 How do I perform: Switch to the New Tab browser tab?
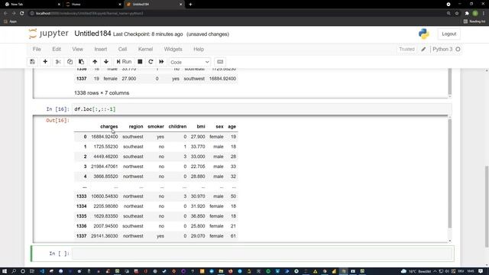[x=32, y=5]
